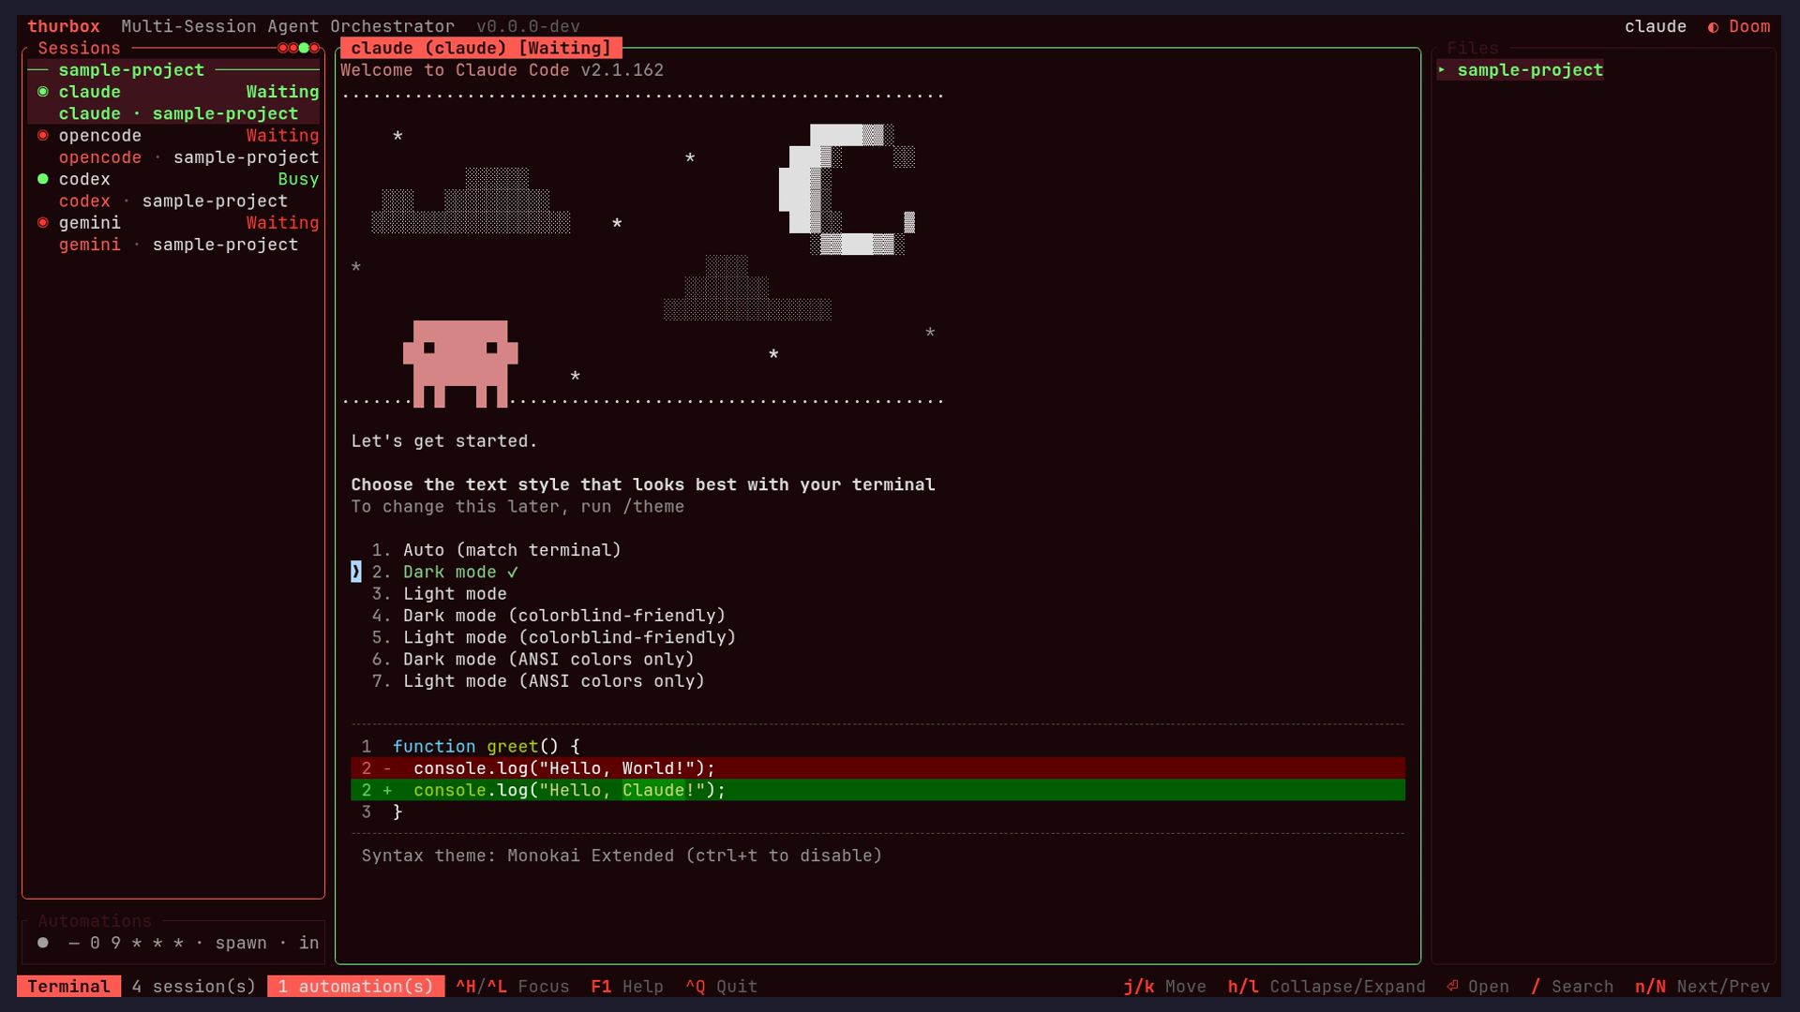Click the gemini session status dot
This screenshot has height=1012, width=1800.
[42, 222]
